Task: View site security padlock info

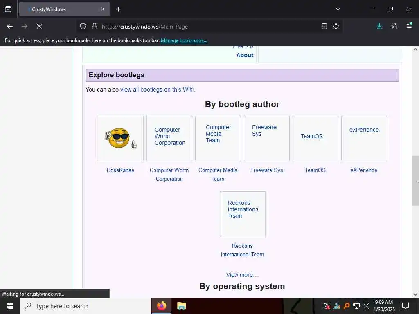Action: click(x=95, y=27)
